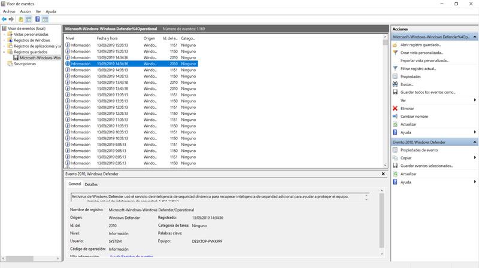
Task: Open 'Ayuda' in the log actions section
Action: pyautogui.click(x=406, y=132)
